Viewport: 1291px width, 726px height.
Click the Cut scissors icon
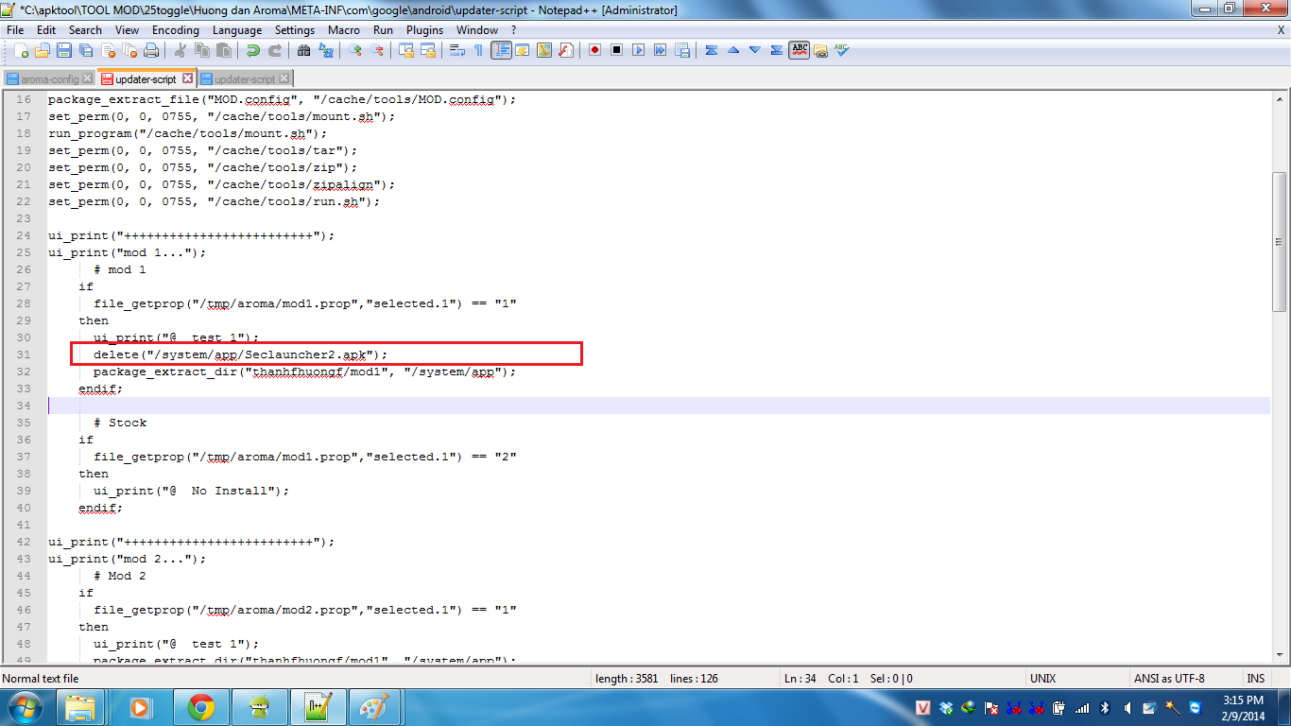click(180, 50)
